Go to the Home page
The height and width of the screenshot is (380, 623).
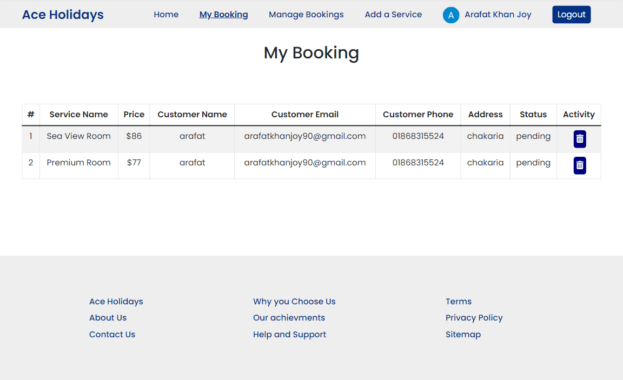click(x=166, y=15)
